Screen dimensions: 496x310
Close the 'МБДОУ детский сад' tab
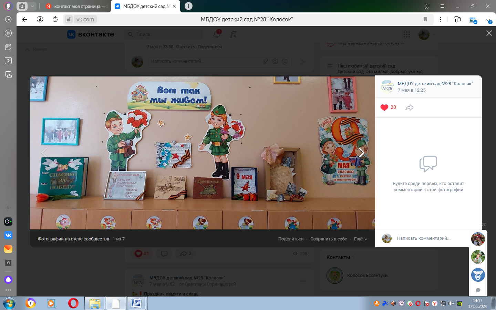coord(174,6)
